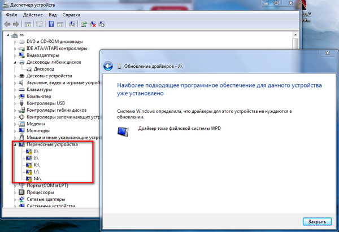This screenshot has width=339, height=232.
Task: Expand Звуковые, видео и игровые устройства node
Action: pyautogui.click(x=15, y=83)
